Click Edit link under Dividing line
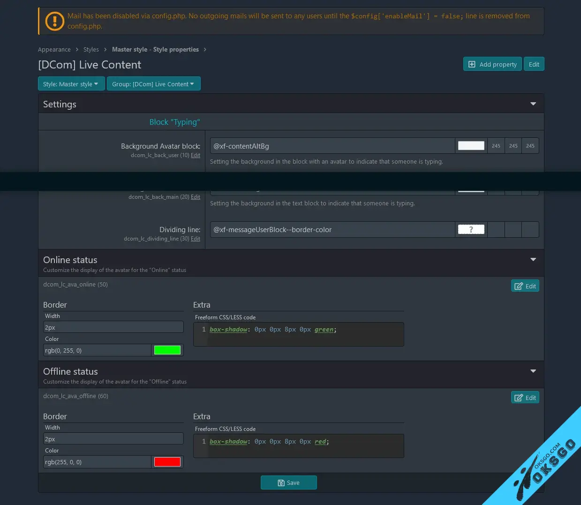 click(196, 239)
